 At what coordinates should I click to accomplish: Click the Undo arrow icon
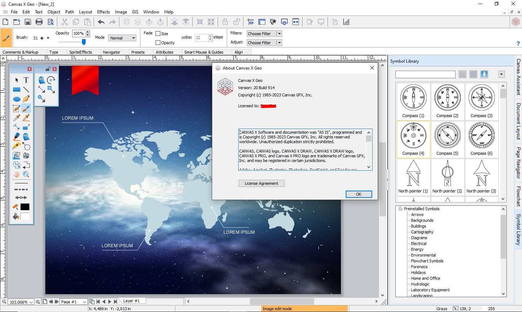[x=101, y=22]
